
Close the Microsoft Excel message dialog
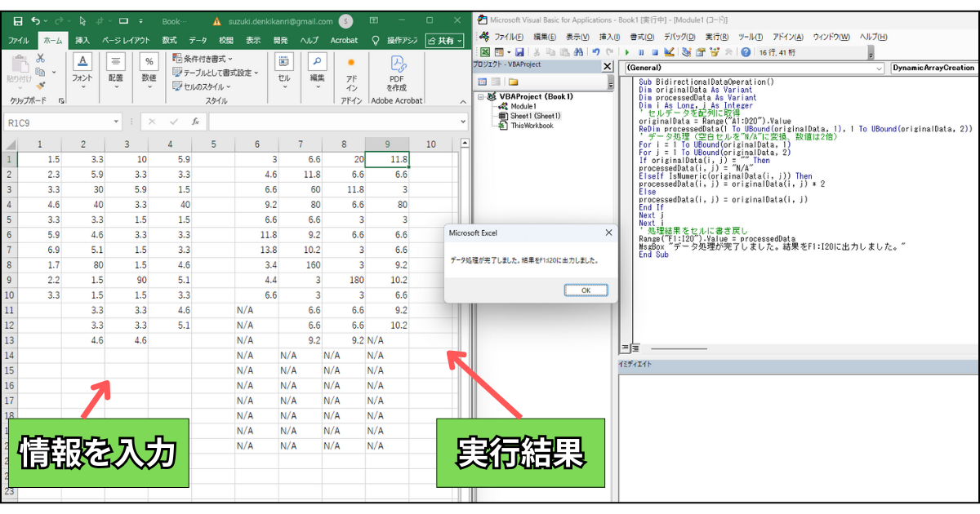[x=608, y=233]
